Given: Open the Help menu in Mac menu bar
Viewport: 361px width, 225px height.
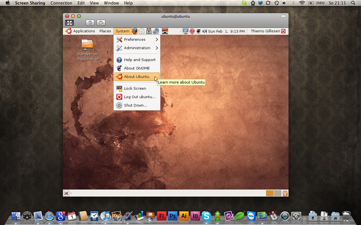Looking at the screenshot, I should [128, 3].
